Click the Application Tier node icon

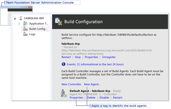[x=25, y=23]
